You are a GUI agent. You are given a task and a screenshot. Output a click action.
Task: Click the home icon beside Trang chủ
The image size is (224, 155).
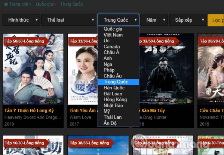tap(6, 4)
